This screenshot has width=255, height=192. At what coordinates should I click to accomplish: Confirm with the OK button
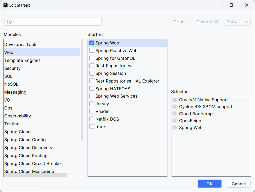pyautogui.click(x=210, y=184)
